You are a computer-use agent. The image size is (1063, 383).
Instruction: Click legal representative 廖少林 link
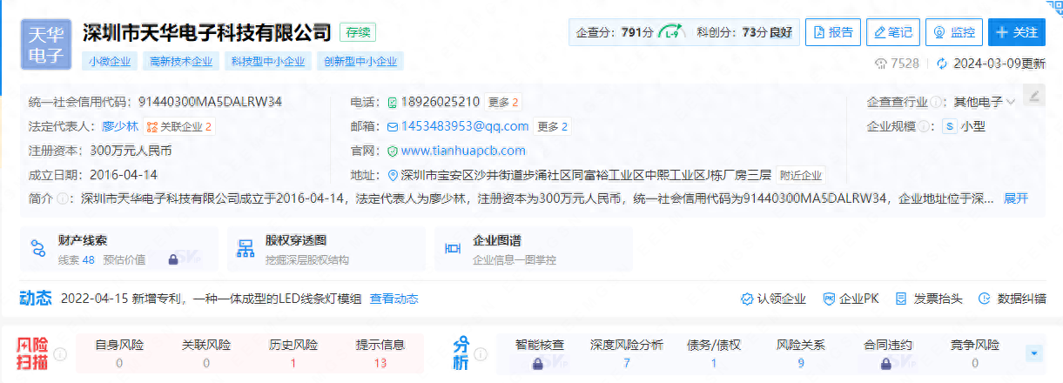pyautogui.click(x=120, y=126)
